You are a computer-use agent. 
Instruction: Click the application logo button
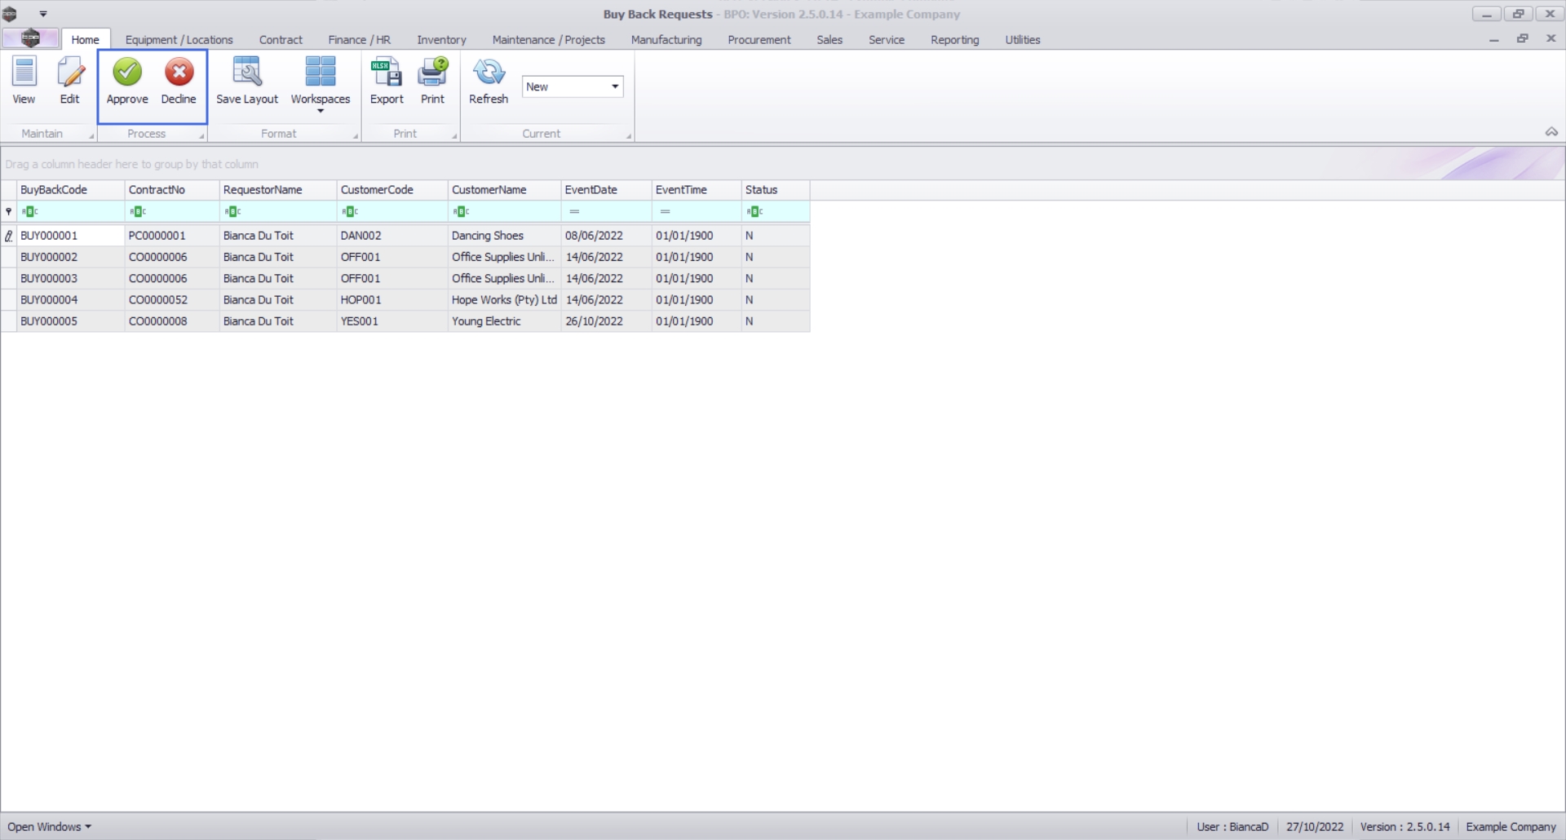tap(30, 38)
